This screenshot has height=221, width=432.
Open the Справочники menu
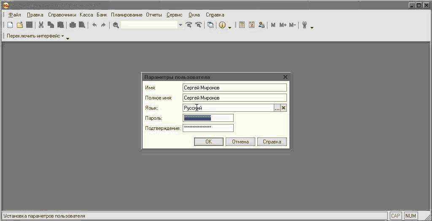[x=62, y=15]
